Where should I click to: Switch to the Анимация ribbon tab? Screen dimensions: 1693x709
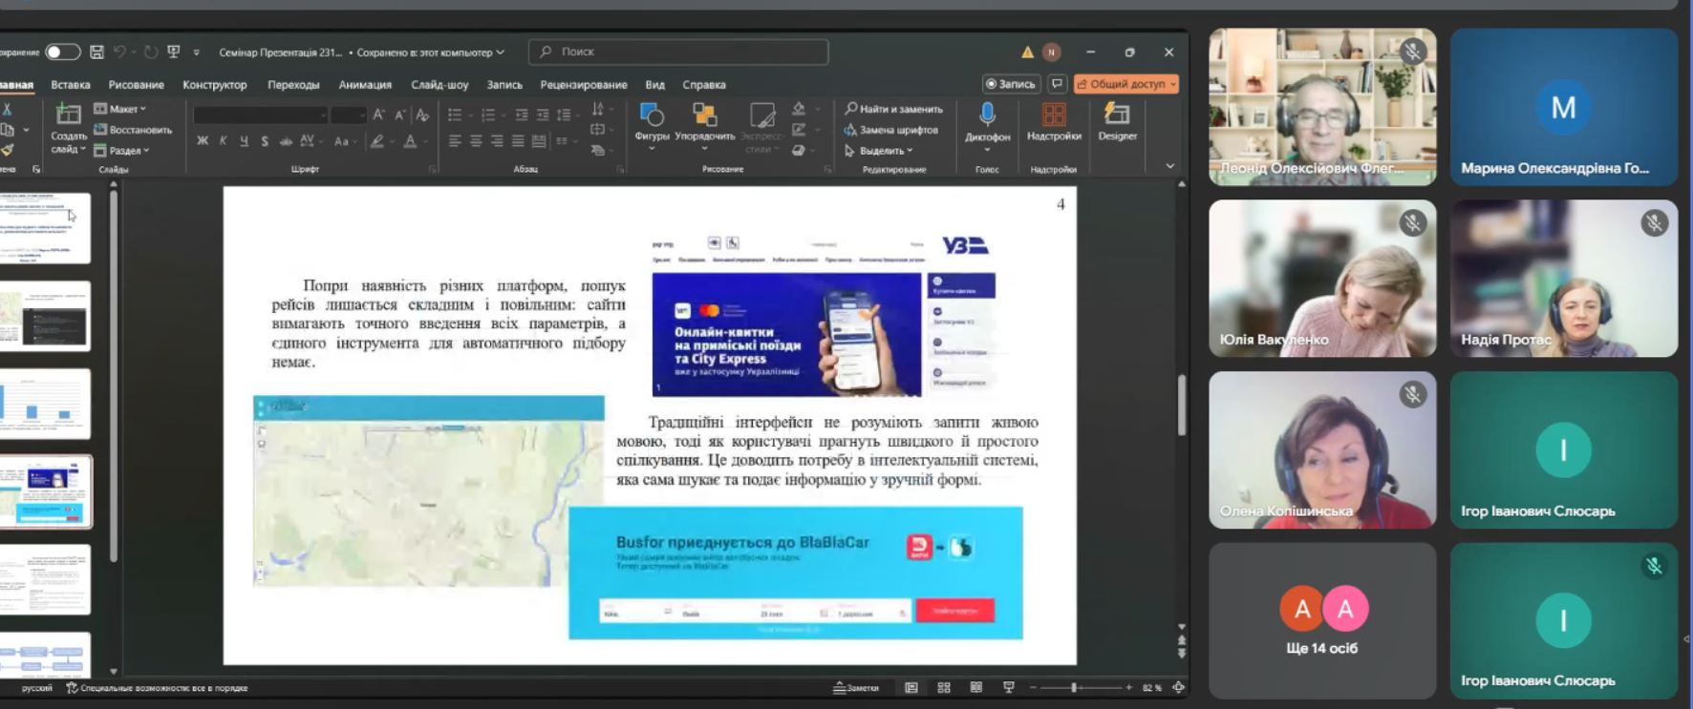click(x=365, y=85)
